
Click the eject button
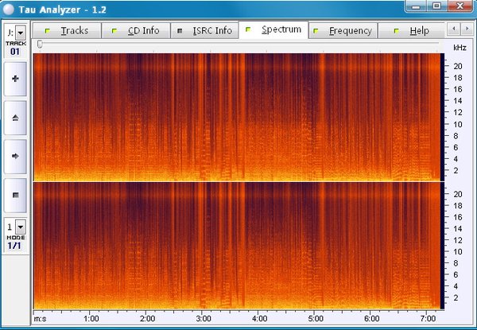tap(15, 118)
